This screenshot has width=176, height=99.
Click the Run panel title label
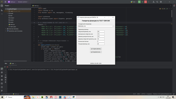6,64
